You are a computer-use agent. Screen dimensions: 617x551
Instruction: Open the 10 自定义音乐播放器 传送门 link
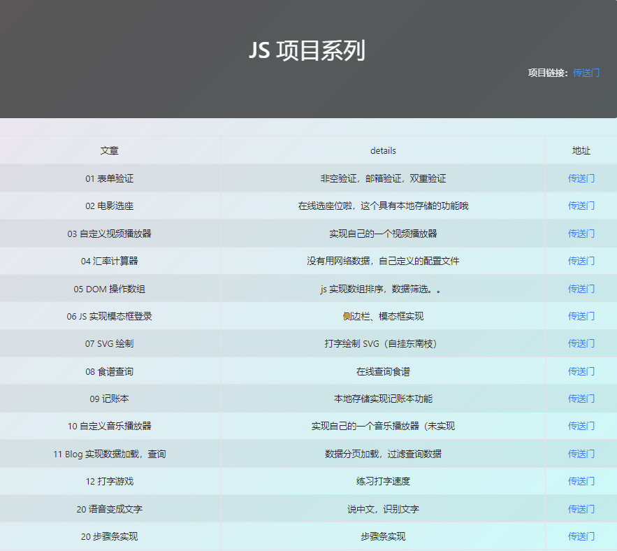(x=581, y=426)
